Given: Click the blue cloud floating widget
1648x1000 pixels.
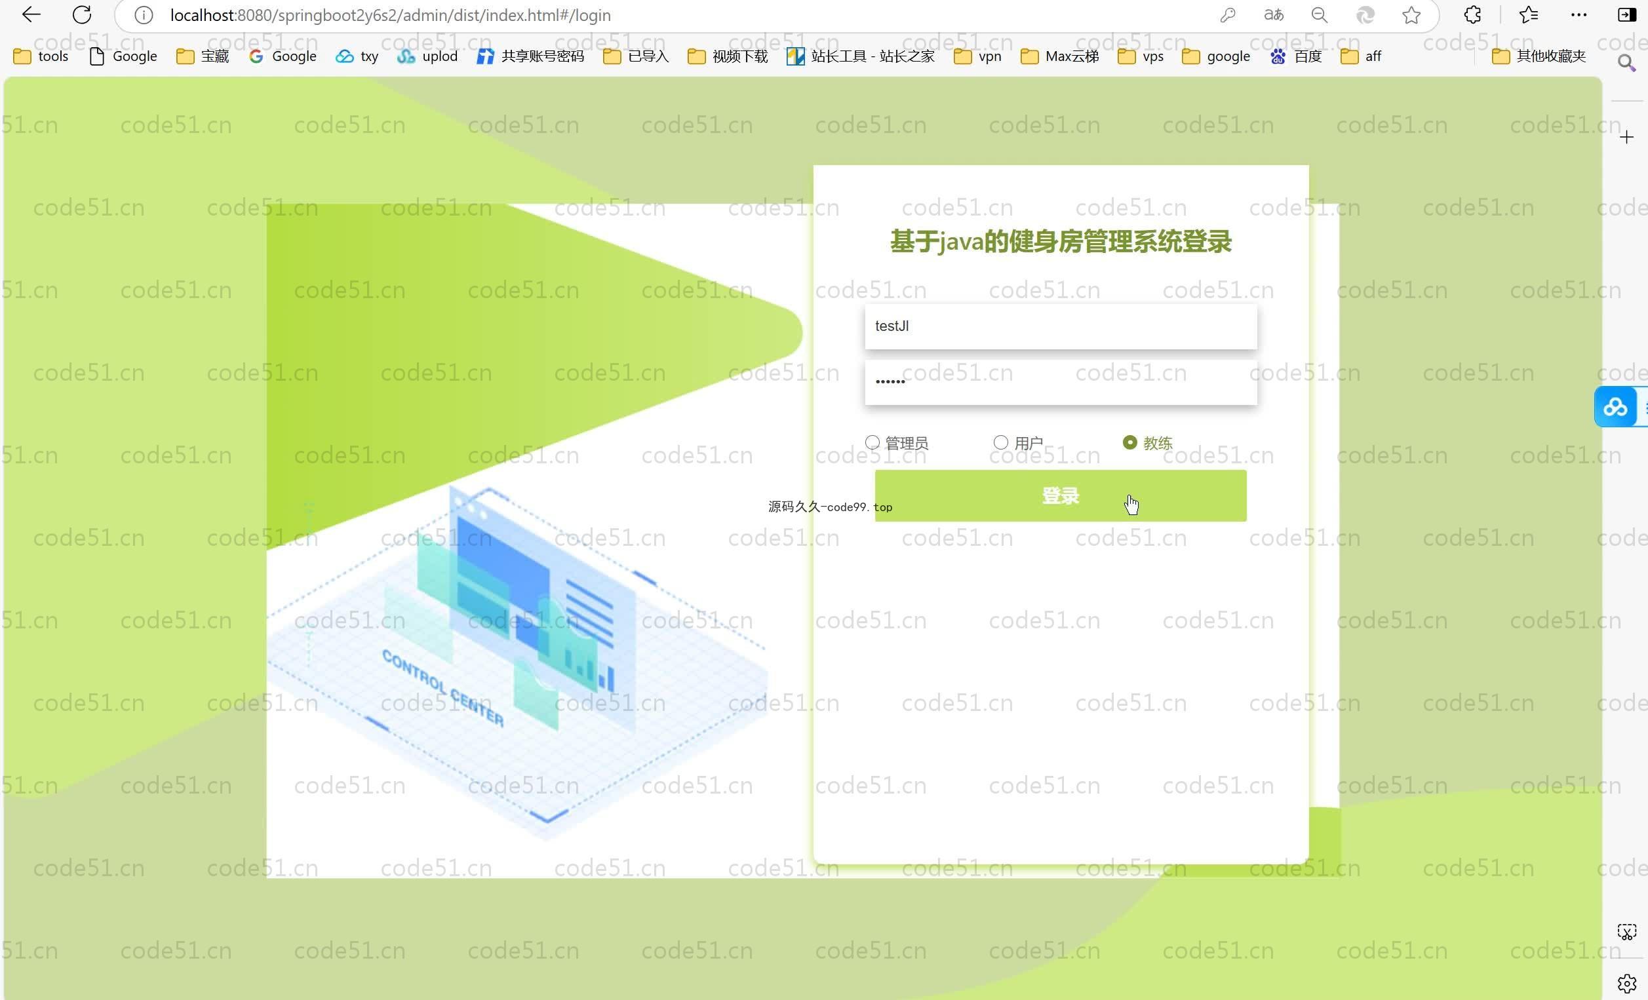Looking at the screenshot, I should pos(1615,406).
